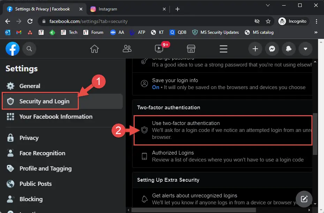
Task: Reload the Facebook settings page
Action: pos(30,21)
